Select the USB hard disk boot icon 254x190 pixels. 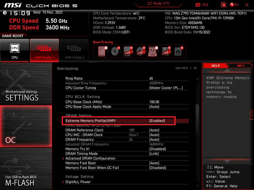click(x=128, y=51)
